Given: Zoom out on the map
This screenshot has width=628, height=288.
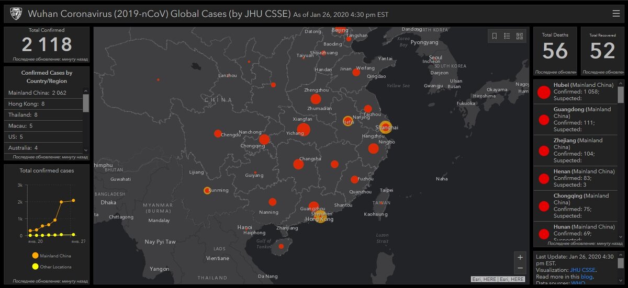Looking at the screenshot, I should point(520,268).
